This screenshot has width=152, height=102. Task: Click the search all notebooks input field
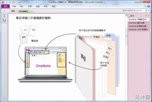coord(133,11)
